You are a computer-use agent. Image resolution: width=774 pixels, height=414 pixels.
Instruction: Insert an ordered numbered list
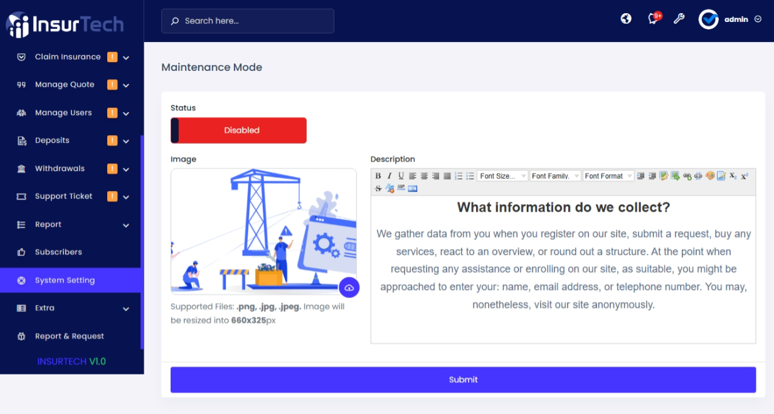point(459,176)
